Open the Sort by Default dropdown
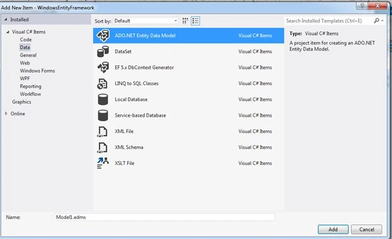Image resolution: width=392 pixels, height=239 pixels. (x=146, y=21)
